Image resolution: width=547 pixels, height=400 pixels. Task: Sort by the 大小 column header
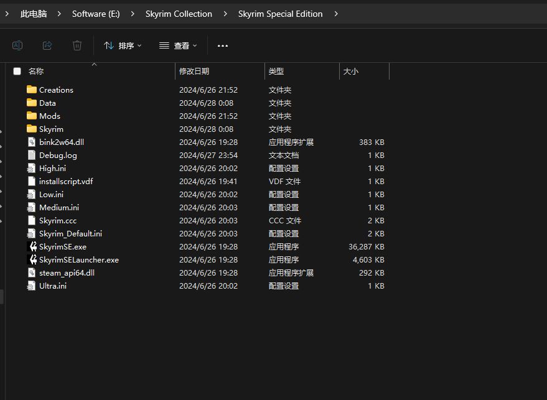[350, 72]
